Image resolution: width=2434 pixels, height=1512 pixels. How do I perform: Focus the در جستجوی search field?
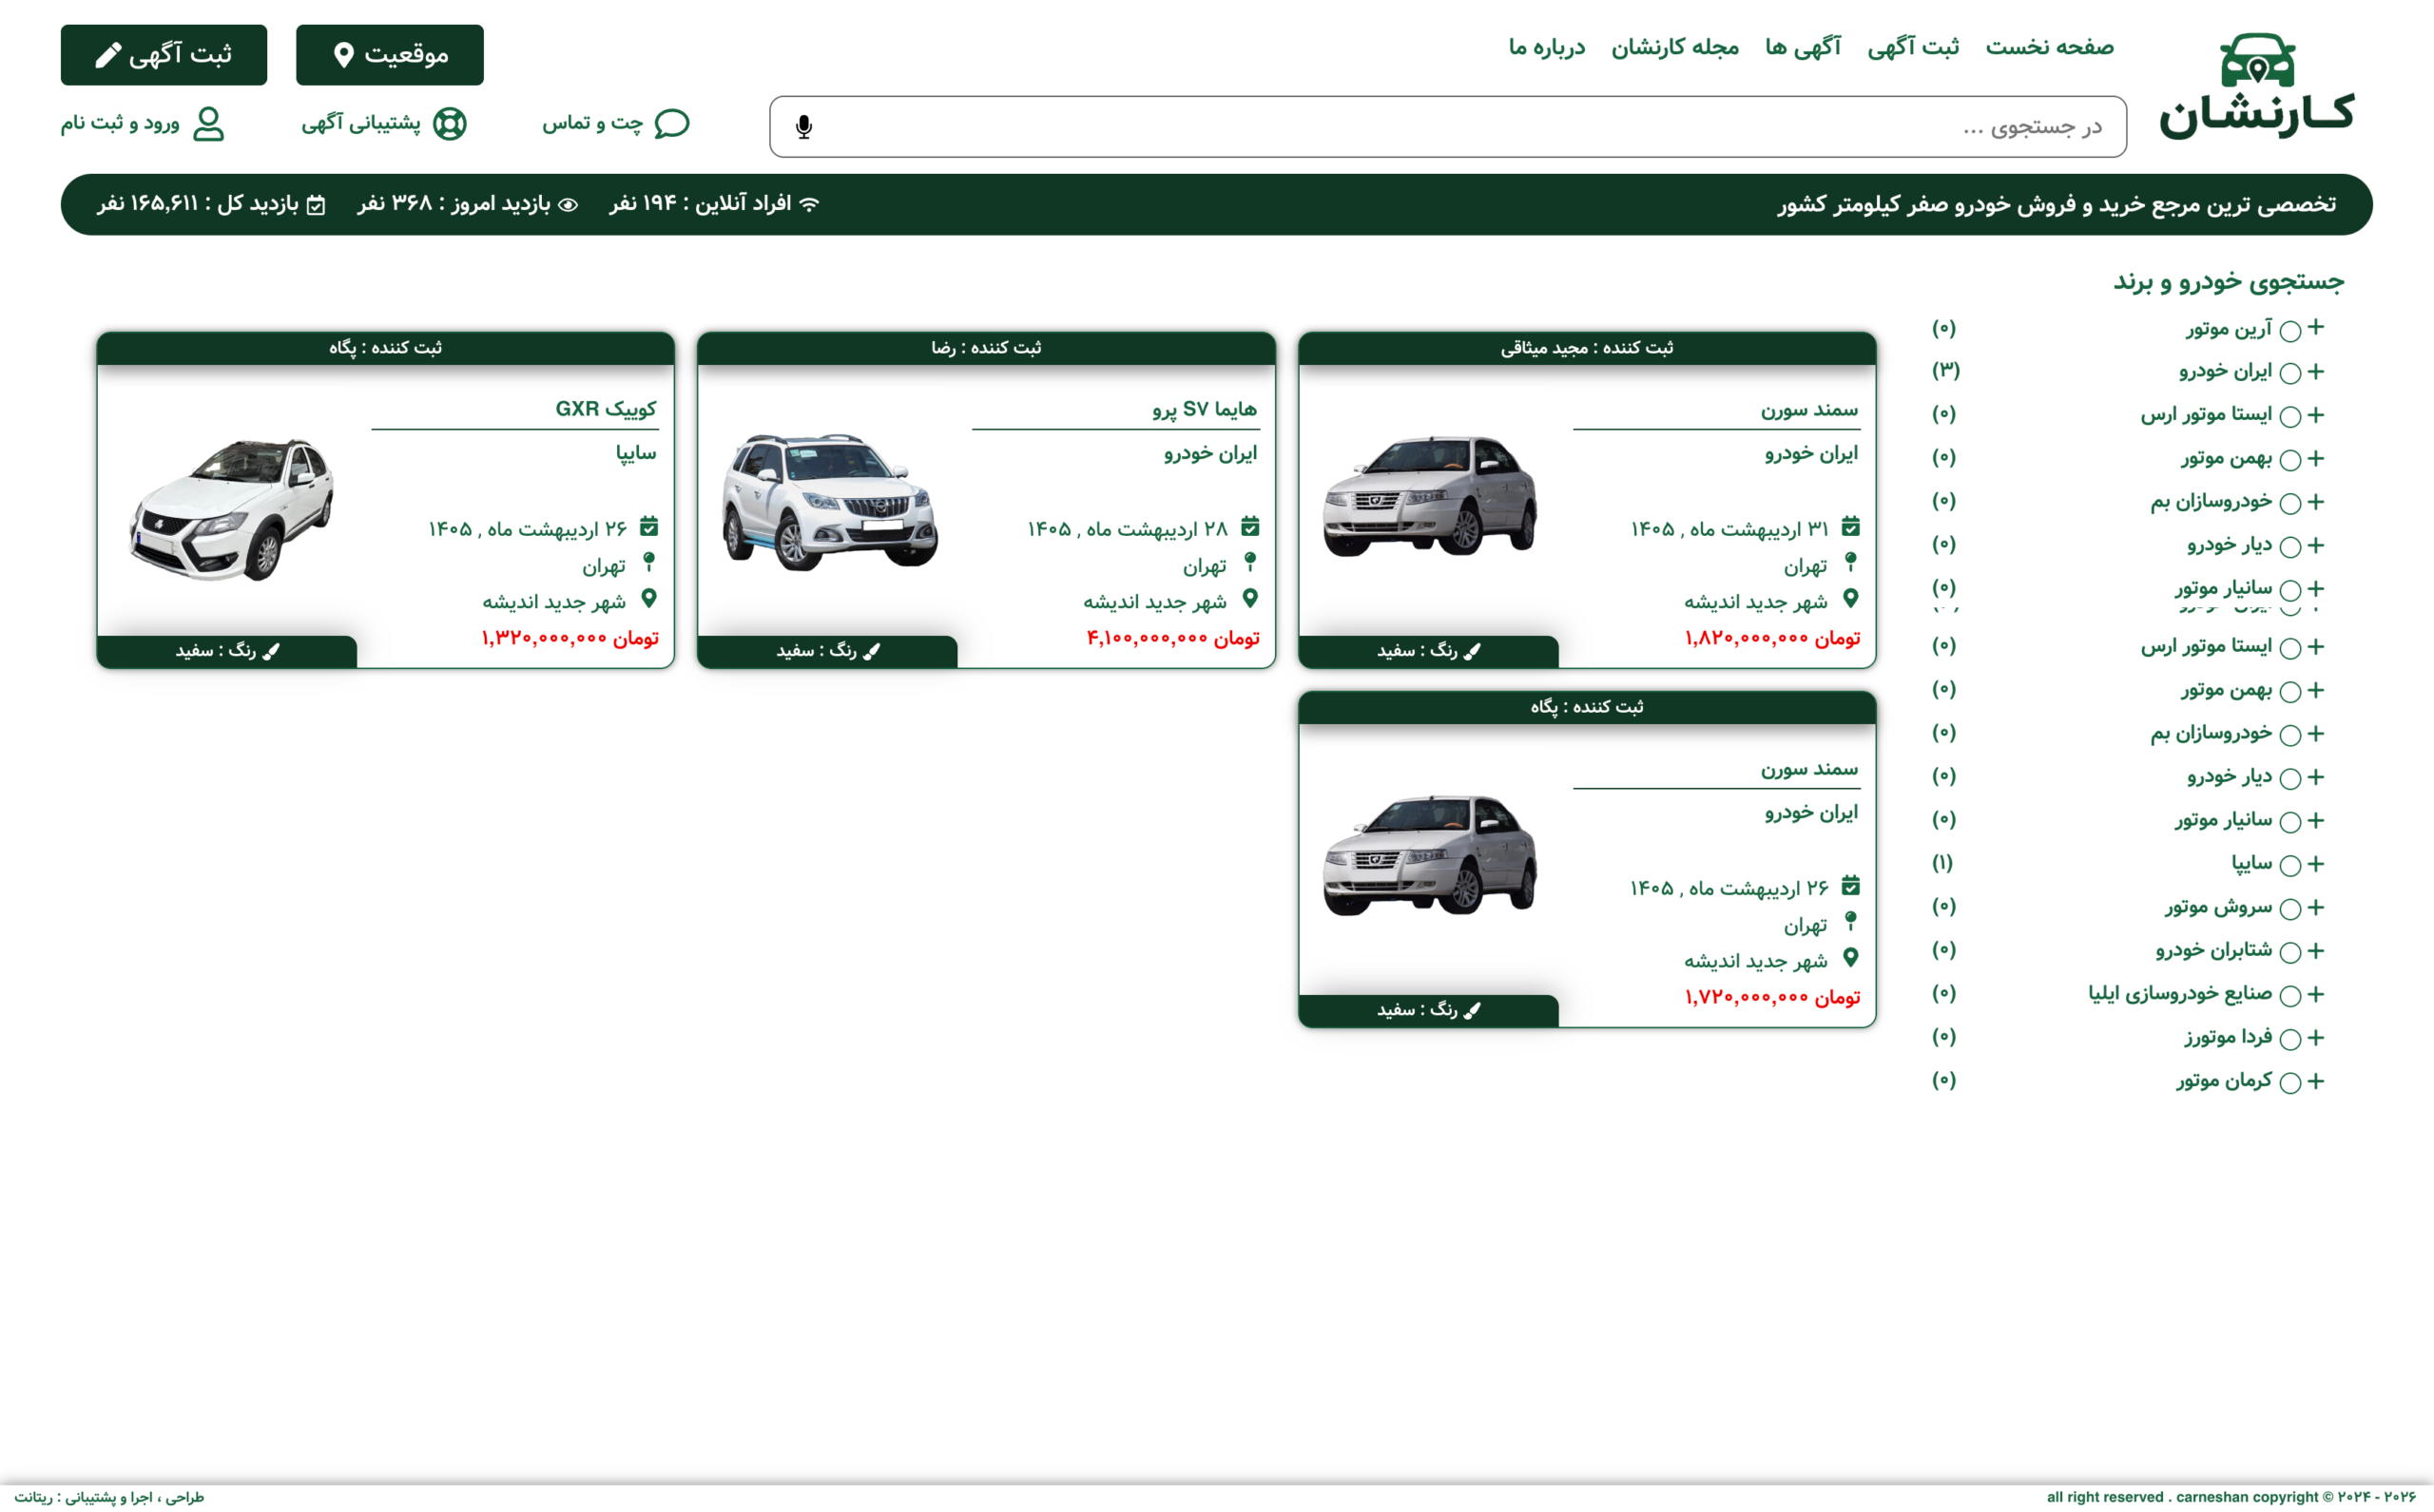[1448, 127]
